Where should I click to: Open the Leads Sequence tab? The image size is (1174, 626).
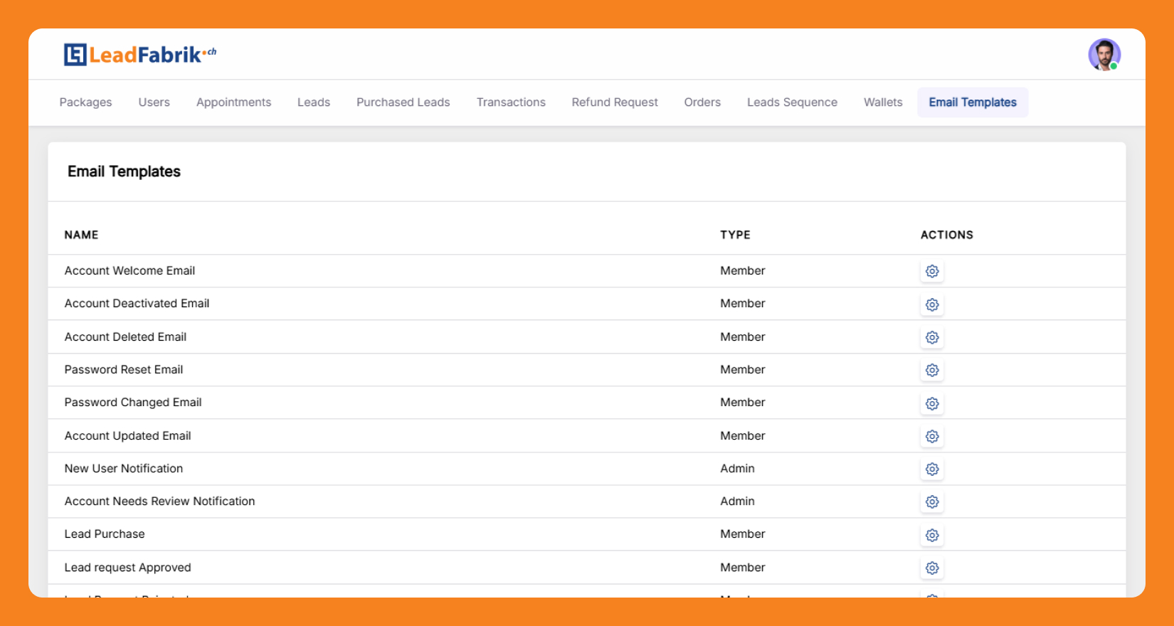click(792, 102)
